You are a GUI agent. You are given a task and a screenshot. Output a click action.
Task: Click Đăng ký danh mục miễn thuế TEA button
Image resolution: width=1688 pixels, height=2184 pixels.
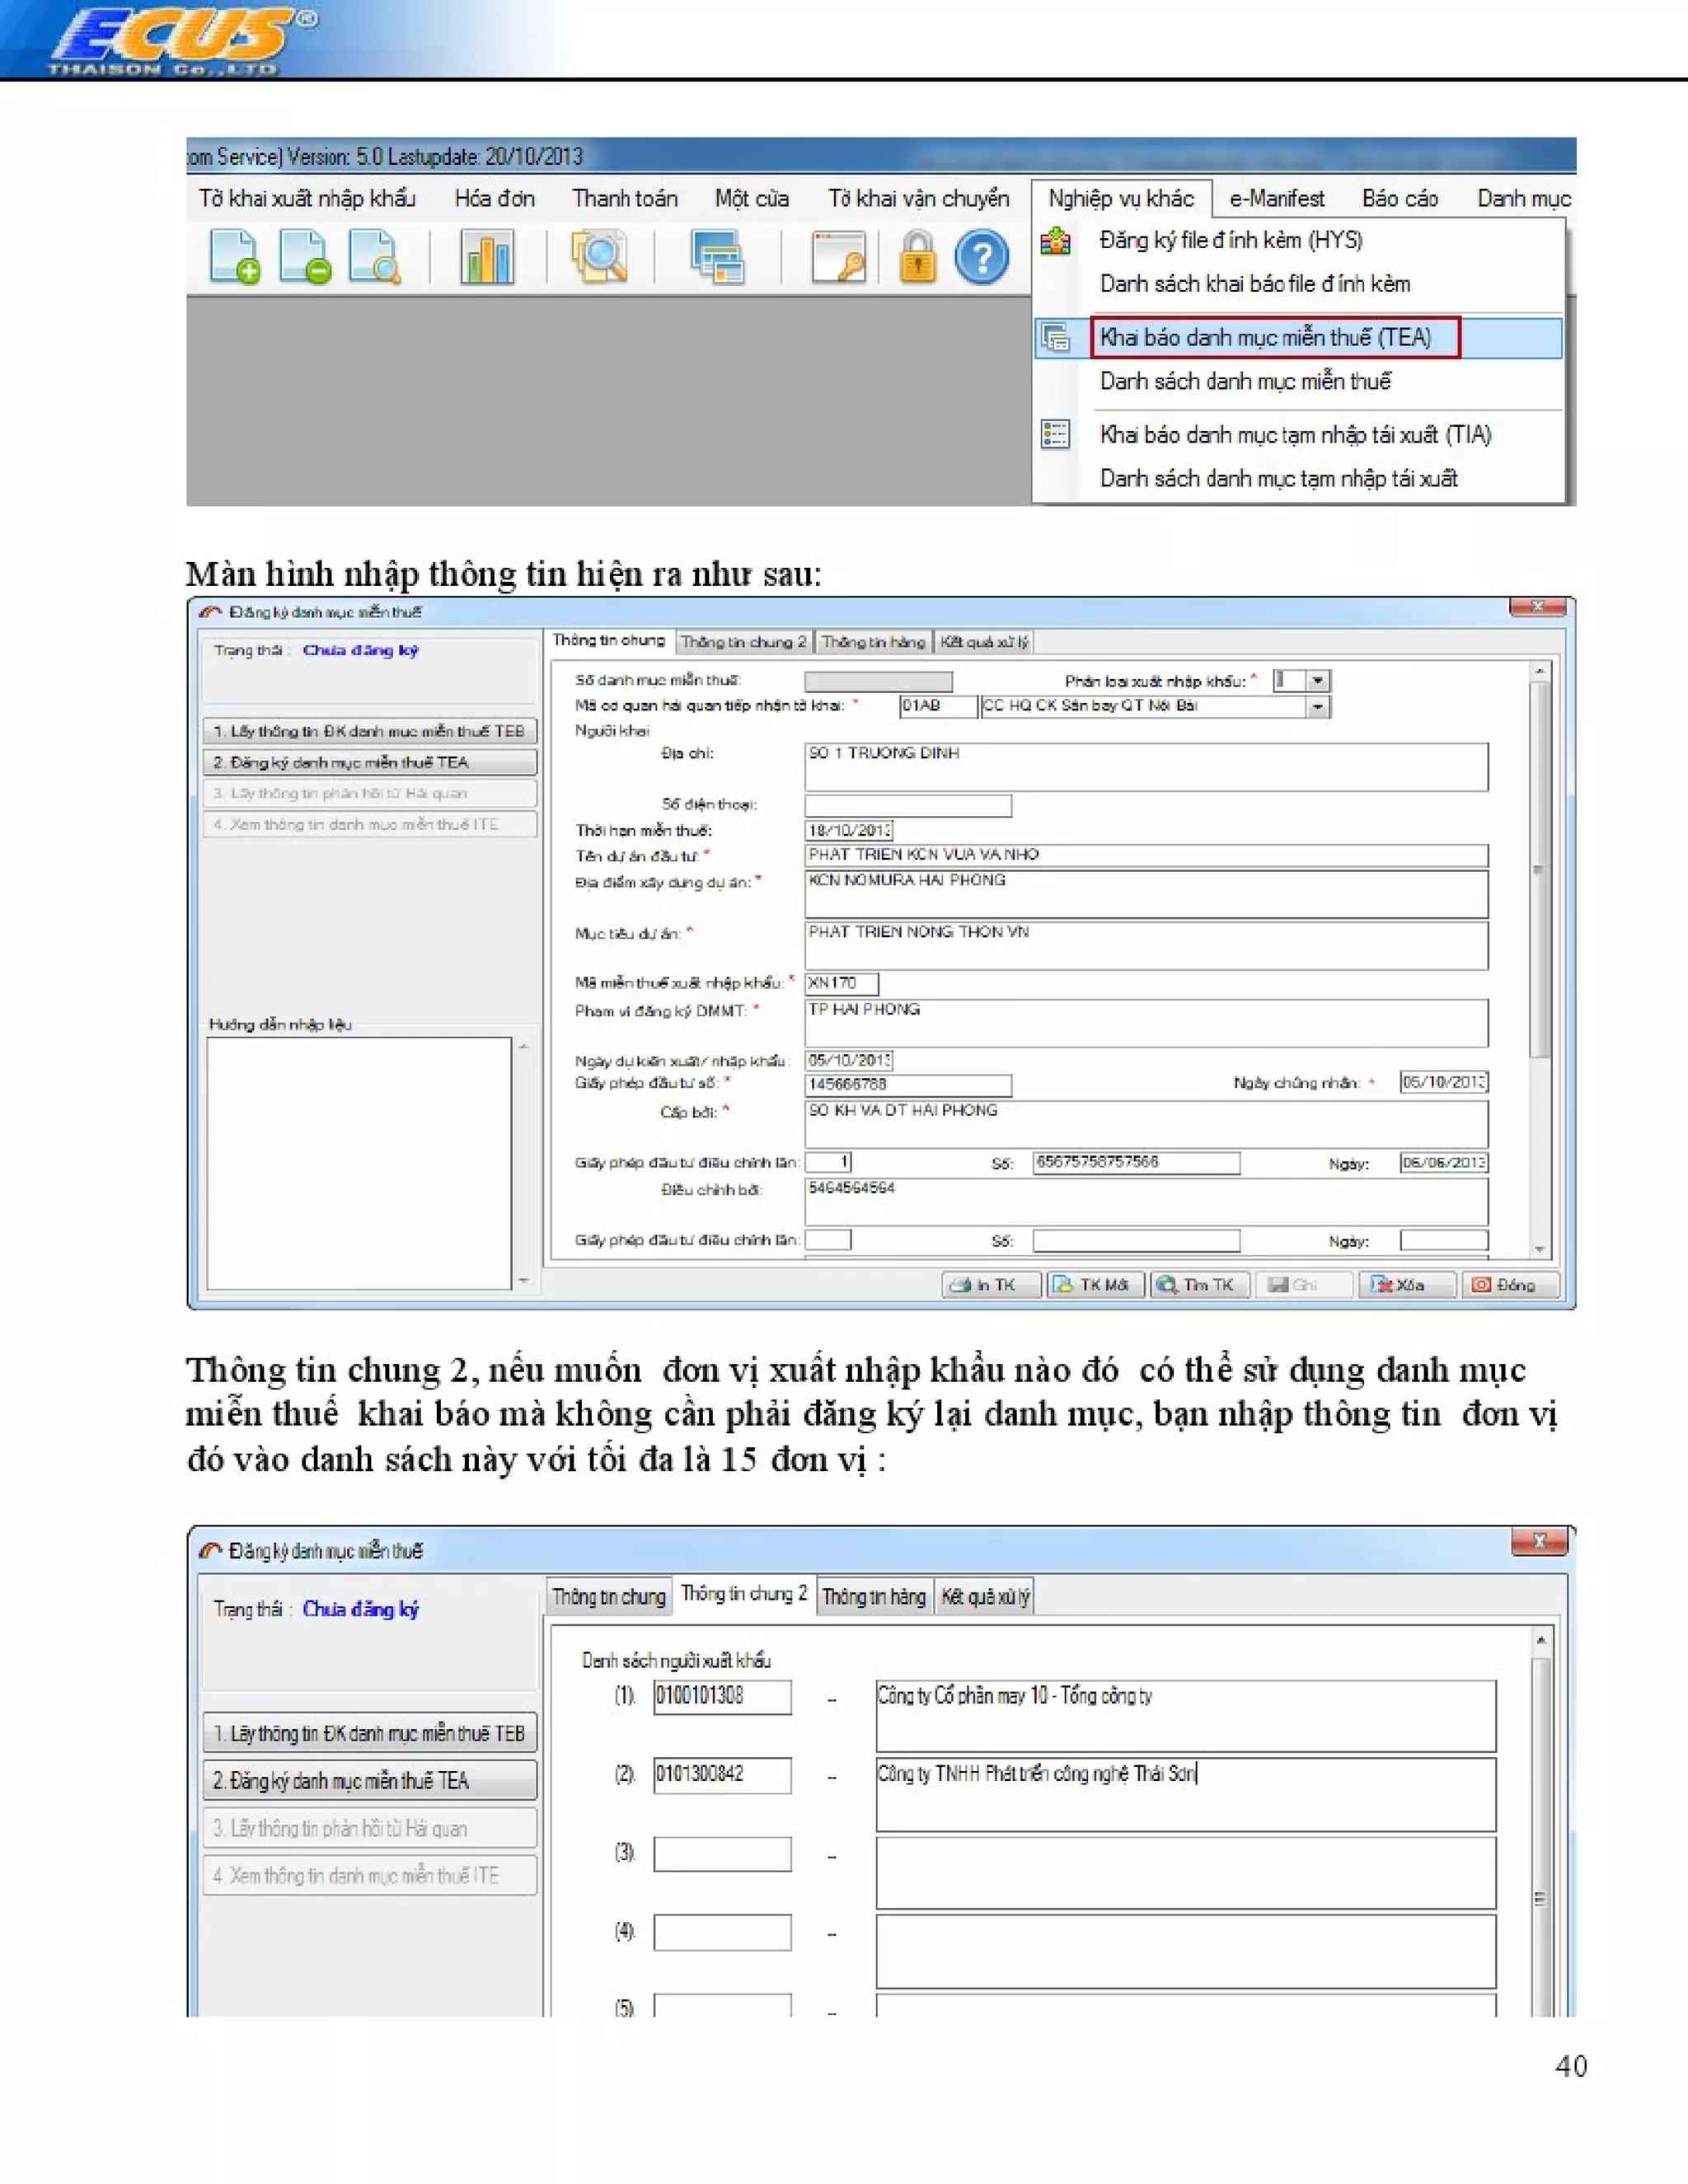pyautogui.click(x=369, y=762)
